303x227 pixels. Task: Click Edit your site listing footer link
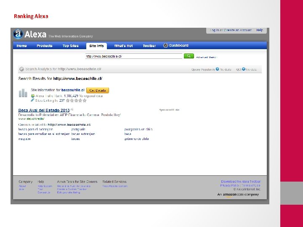coord(69,193)
